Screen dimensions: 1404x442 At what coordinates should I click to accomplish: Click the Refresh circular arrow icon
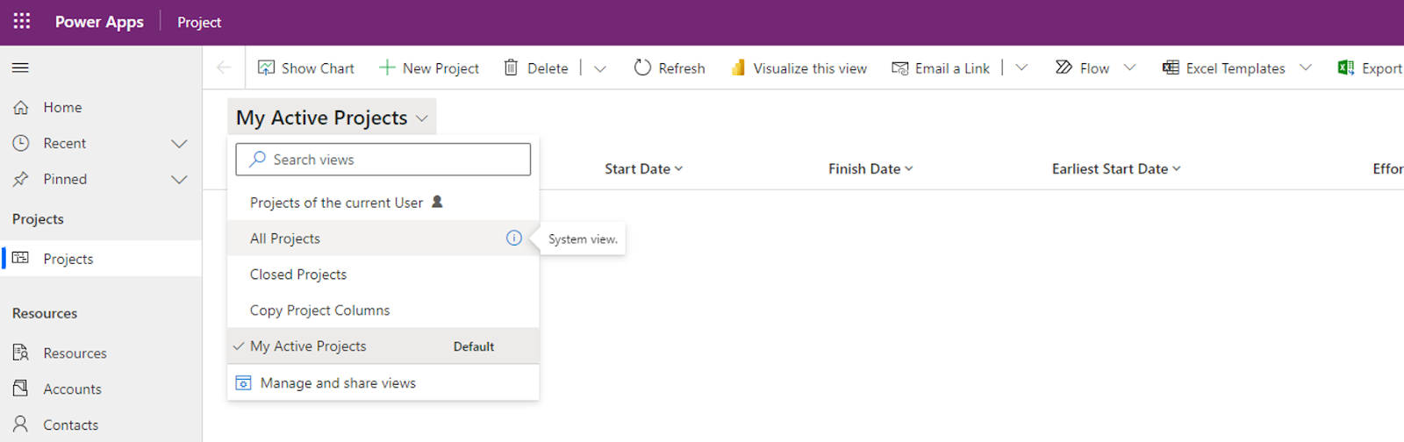coord(642,68)
